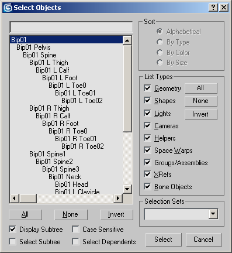This screenshot has width=232, height=253.
Task: Click the object list scroll down arrow
Action: 127,189
